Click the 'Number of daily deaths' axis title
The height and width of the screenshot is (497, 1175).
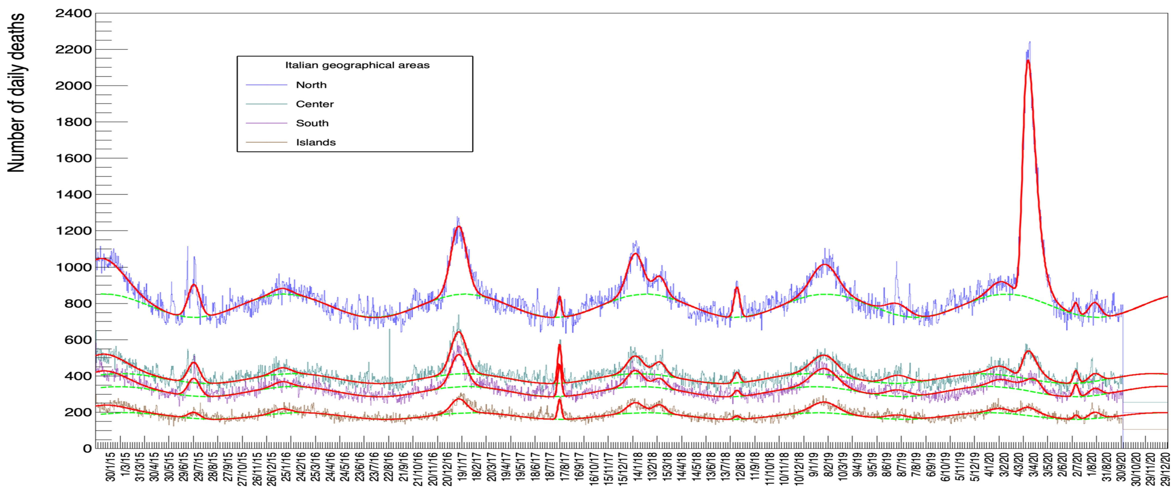16,93
